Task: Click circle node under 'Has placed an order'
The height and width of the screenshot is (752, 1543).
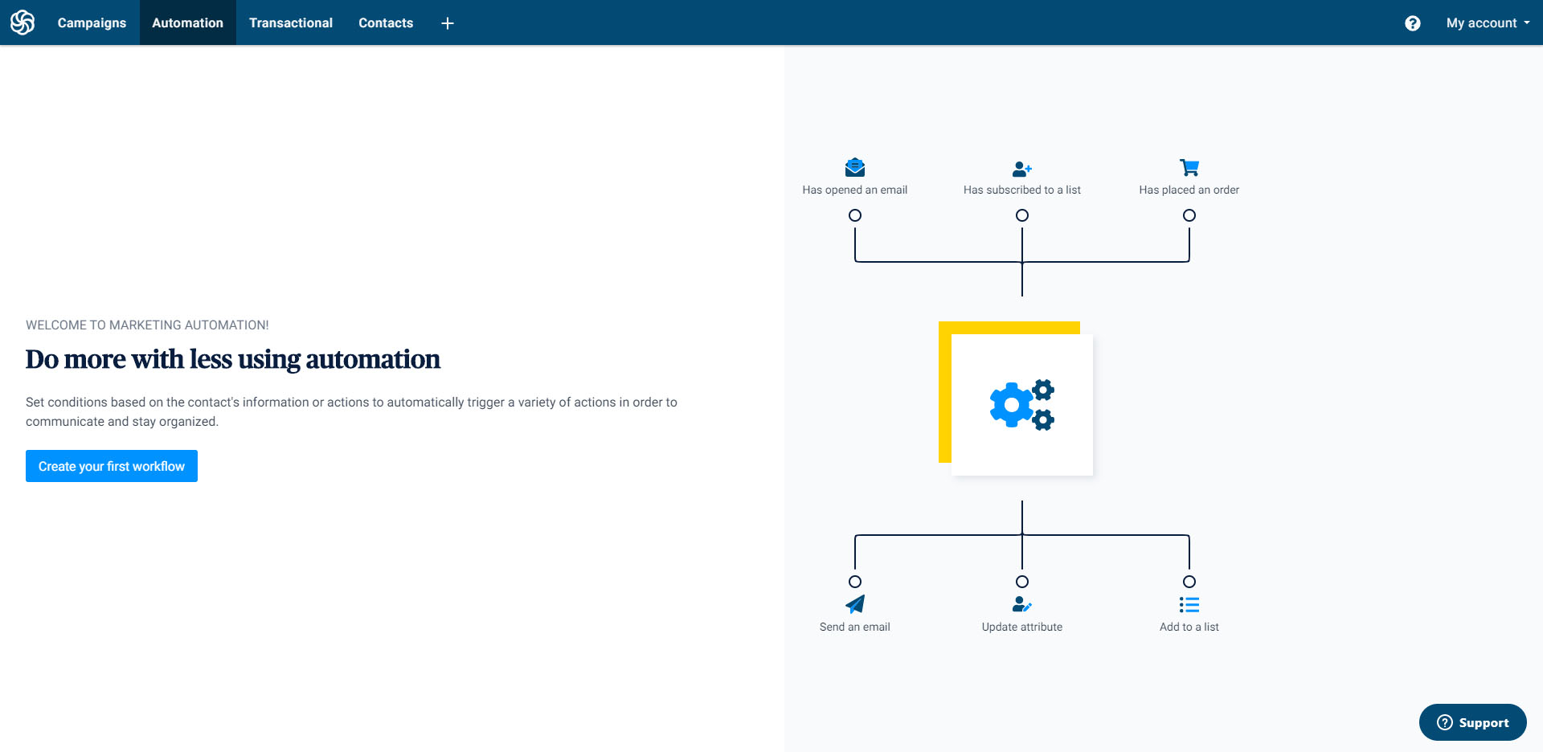Action: click(x=1189, y=215)
